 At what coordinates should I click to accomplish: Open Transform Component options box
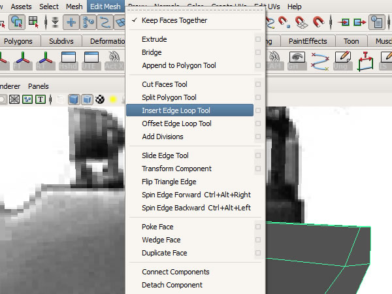coord(258,169)
